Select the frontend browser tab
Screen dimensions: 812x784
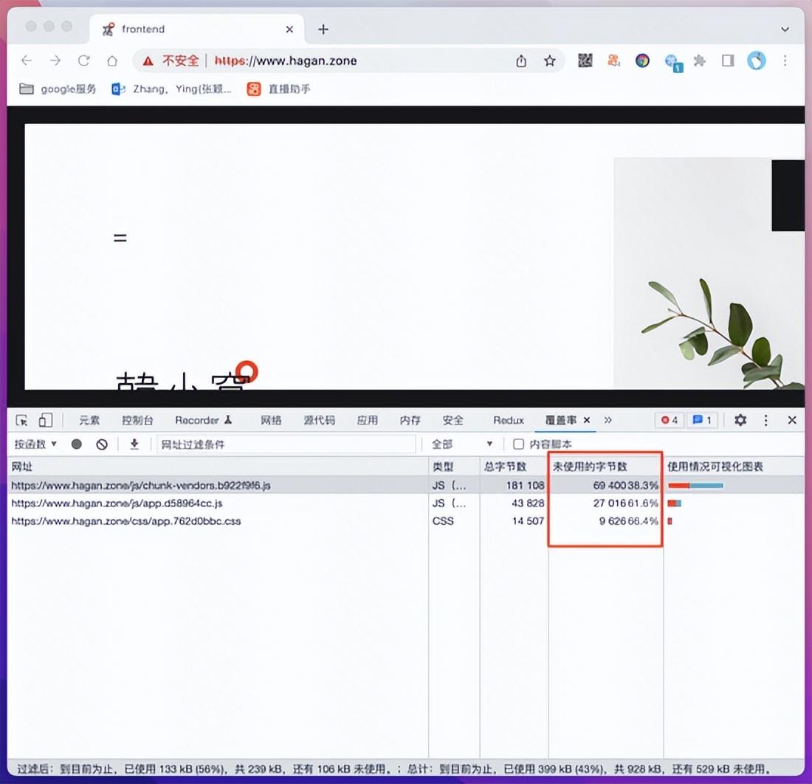click(x=196, y=29)
